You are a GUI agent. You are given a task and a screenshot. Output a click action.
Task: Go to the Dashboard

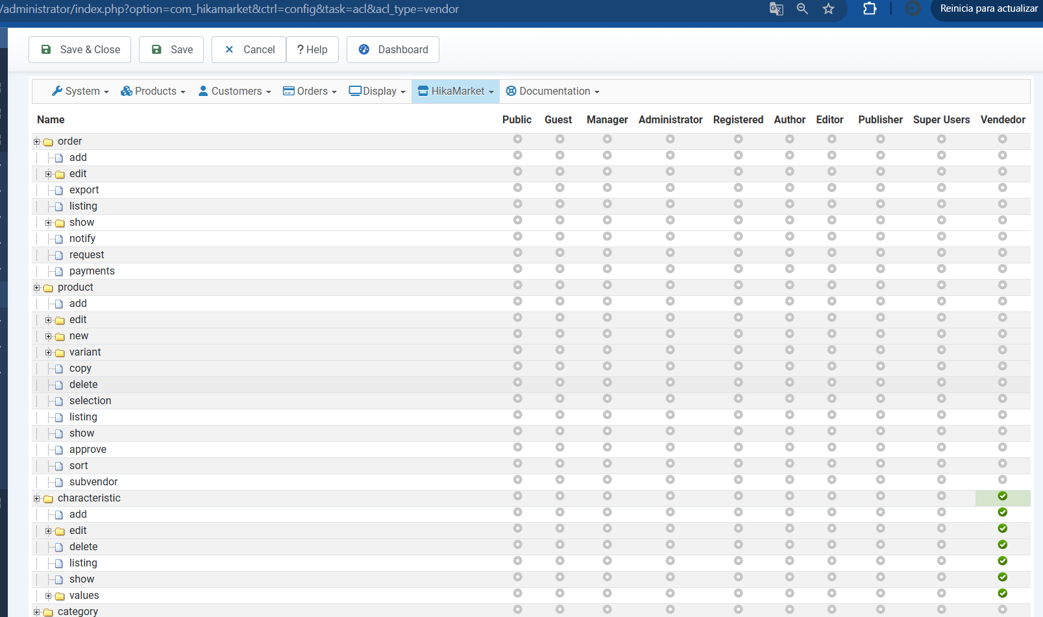pos(393,49)
